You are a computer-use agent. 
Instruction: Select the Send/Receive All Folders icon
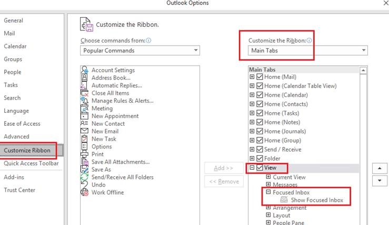[84, 177]
